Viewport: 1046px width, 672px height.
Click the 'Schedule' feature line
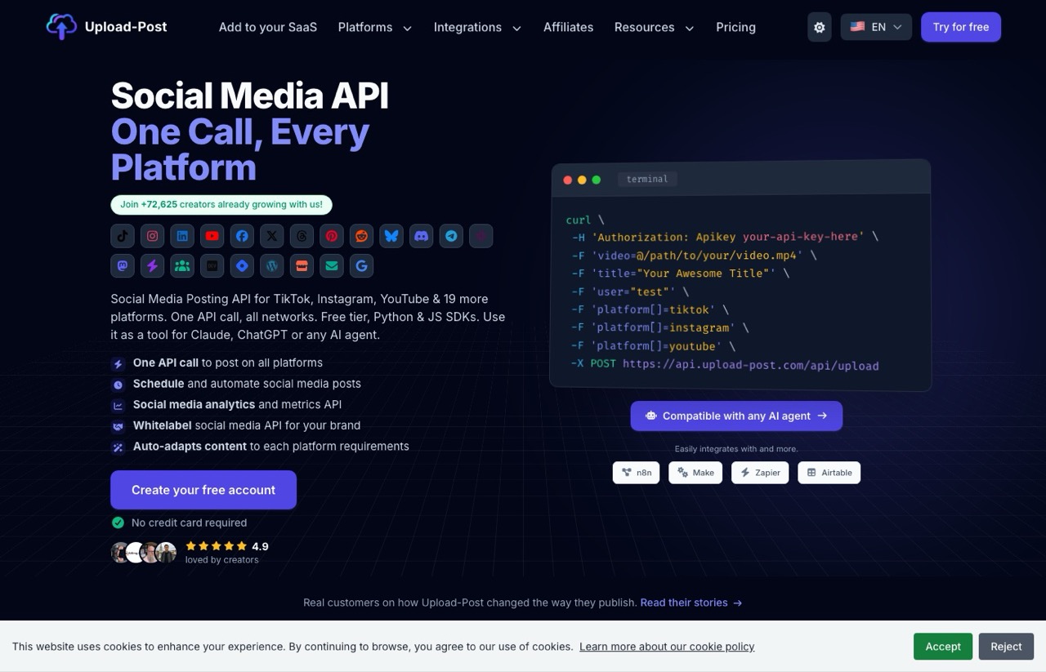tap(247, 384)
